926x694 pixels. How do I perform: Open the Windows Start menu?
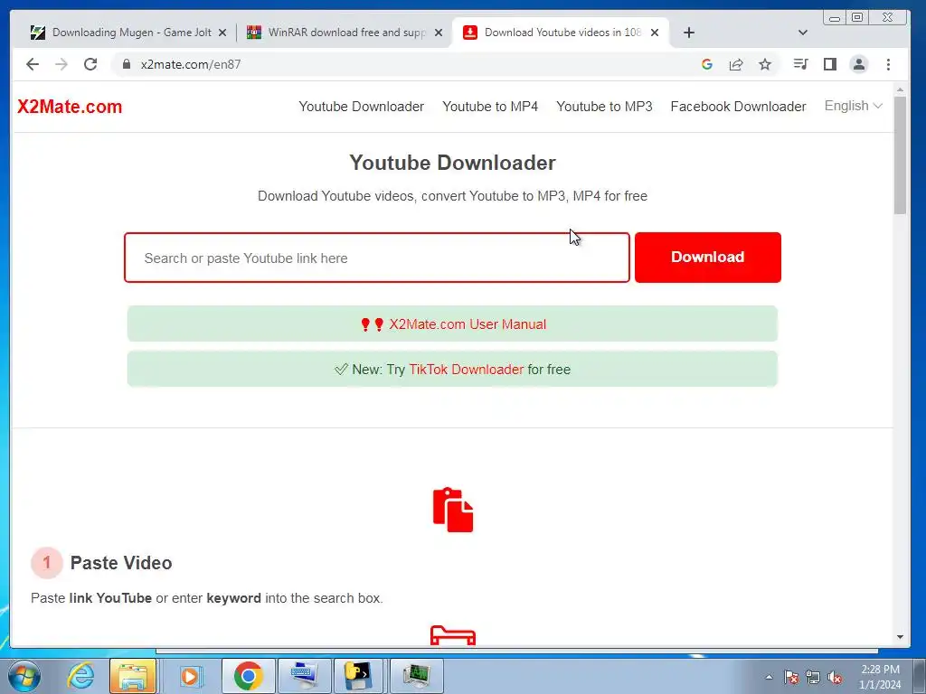[x=24, y=676]
